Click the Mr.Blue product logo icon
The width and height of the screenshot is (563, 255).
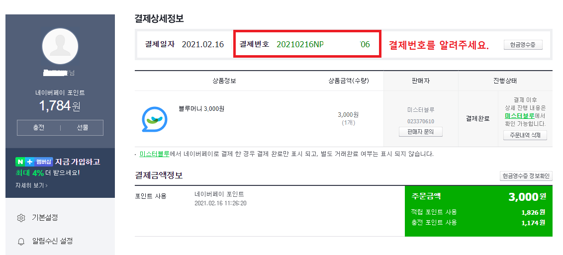[x=154, y=119]
